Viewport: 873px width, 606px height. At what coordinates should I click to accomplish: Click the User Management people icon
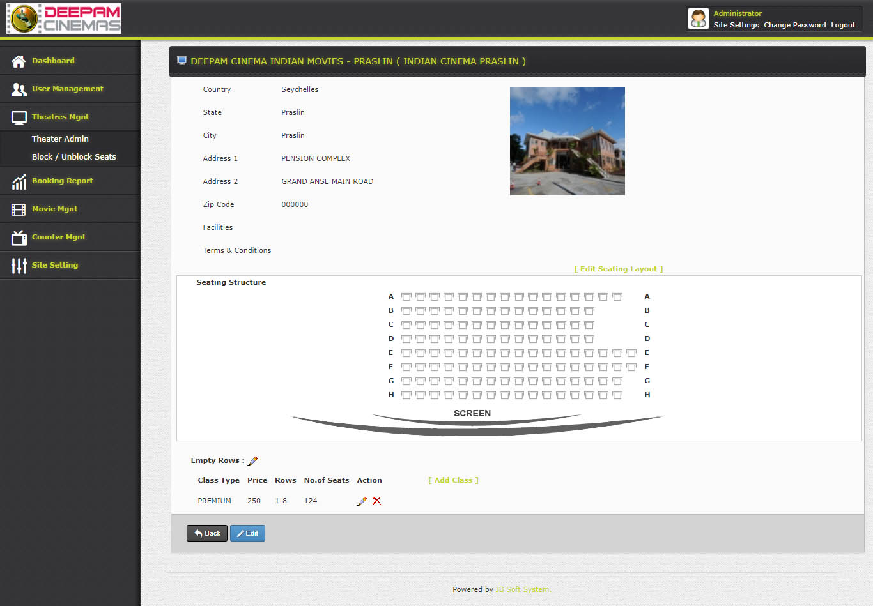coord(19,89)
